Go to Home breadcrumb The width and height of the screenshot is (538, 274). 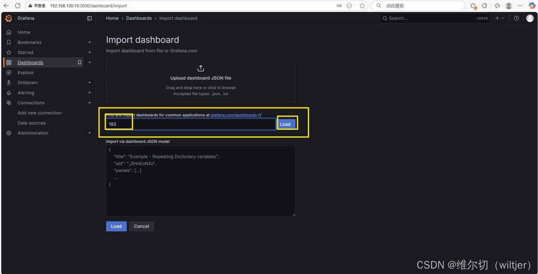pos(112,18)
